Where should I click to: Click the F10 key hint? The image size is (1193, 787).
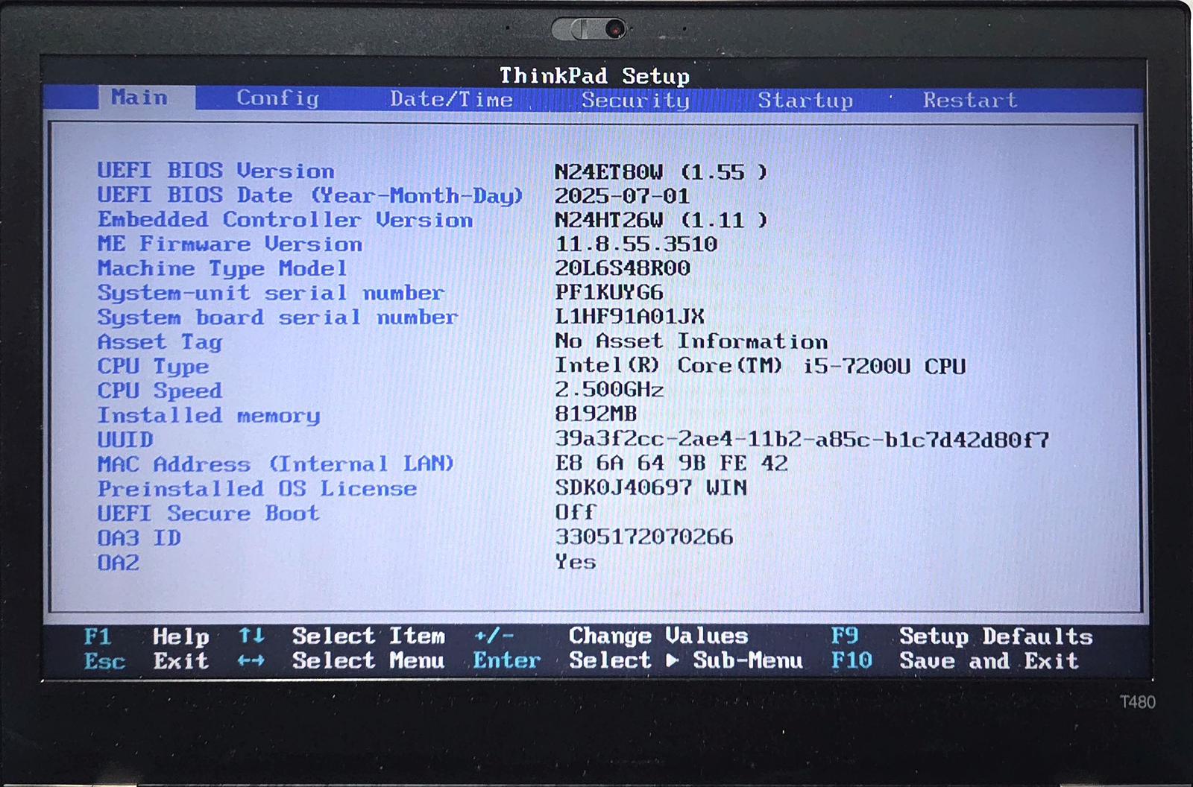(x=852, y=660)
